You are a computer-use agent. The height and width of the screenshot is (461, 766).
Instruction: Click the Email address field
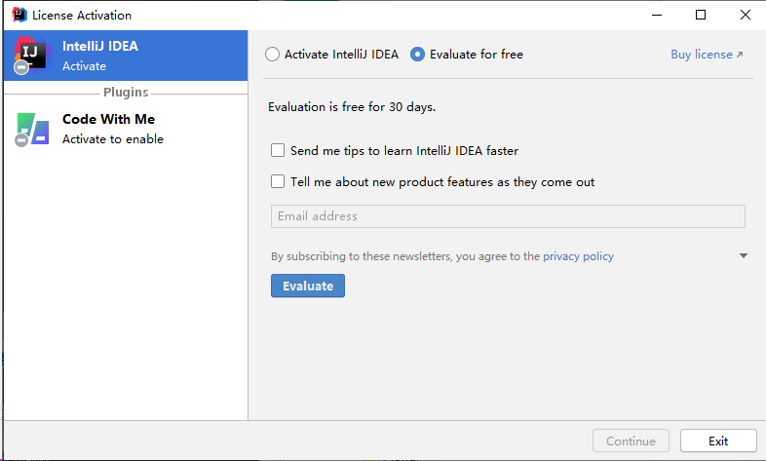508,216
